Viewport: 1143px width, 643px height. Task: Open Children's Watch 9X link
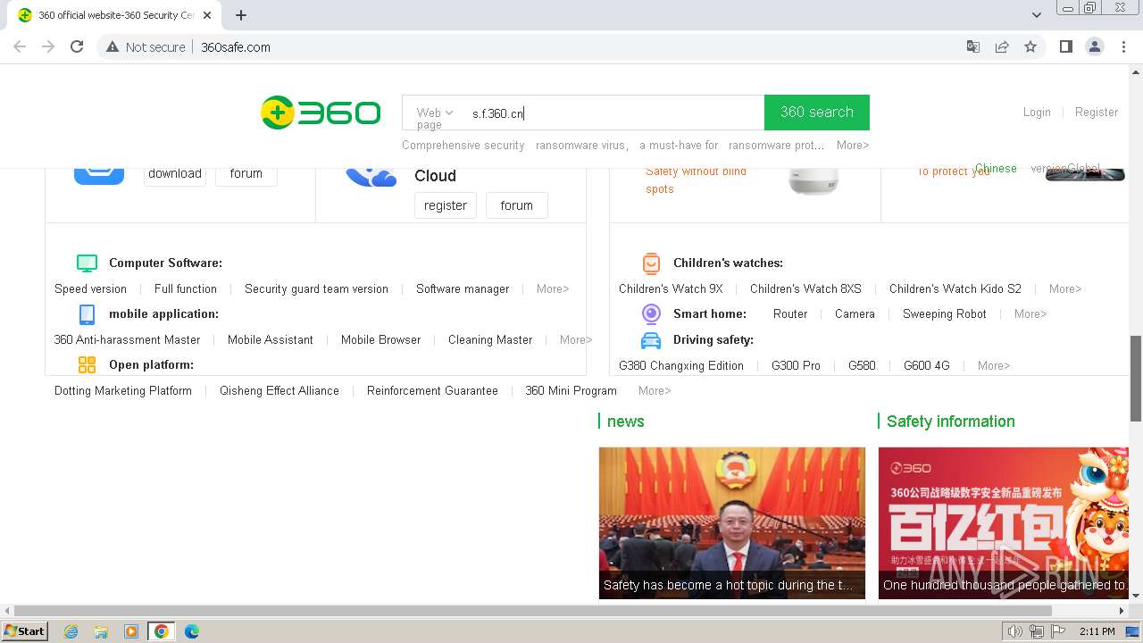coord(671,288)
